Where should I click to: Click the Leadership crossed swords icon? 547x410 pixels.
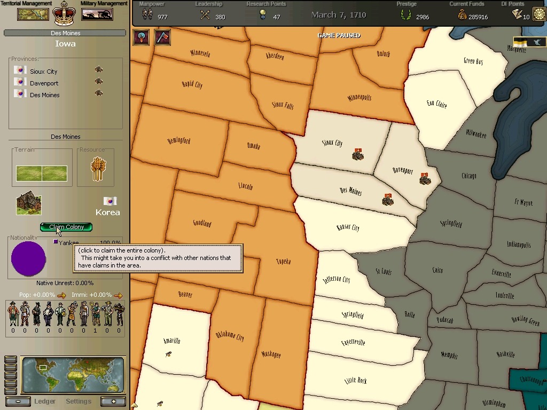(205, 14)
